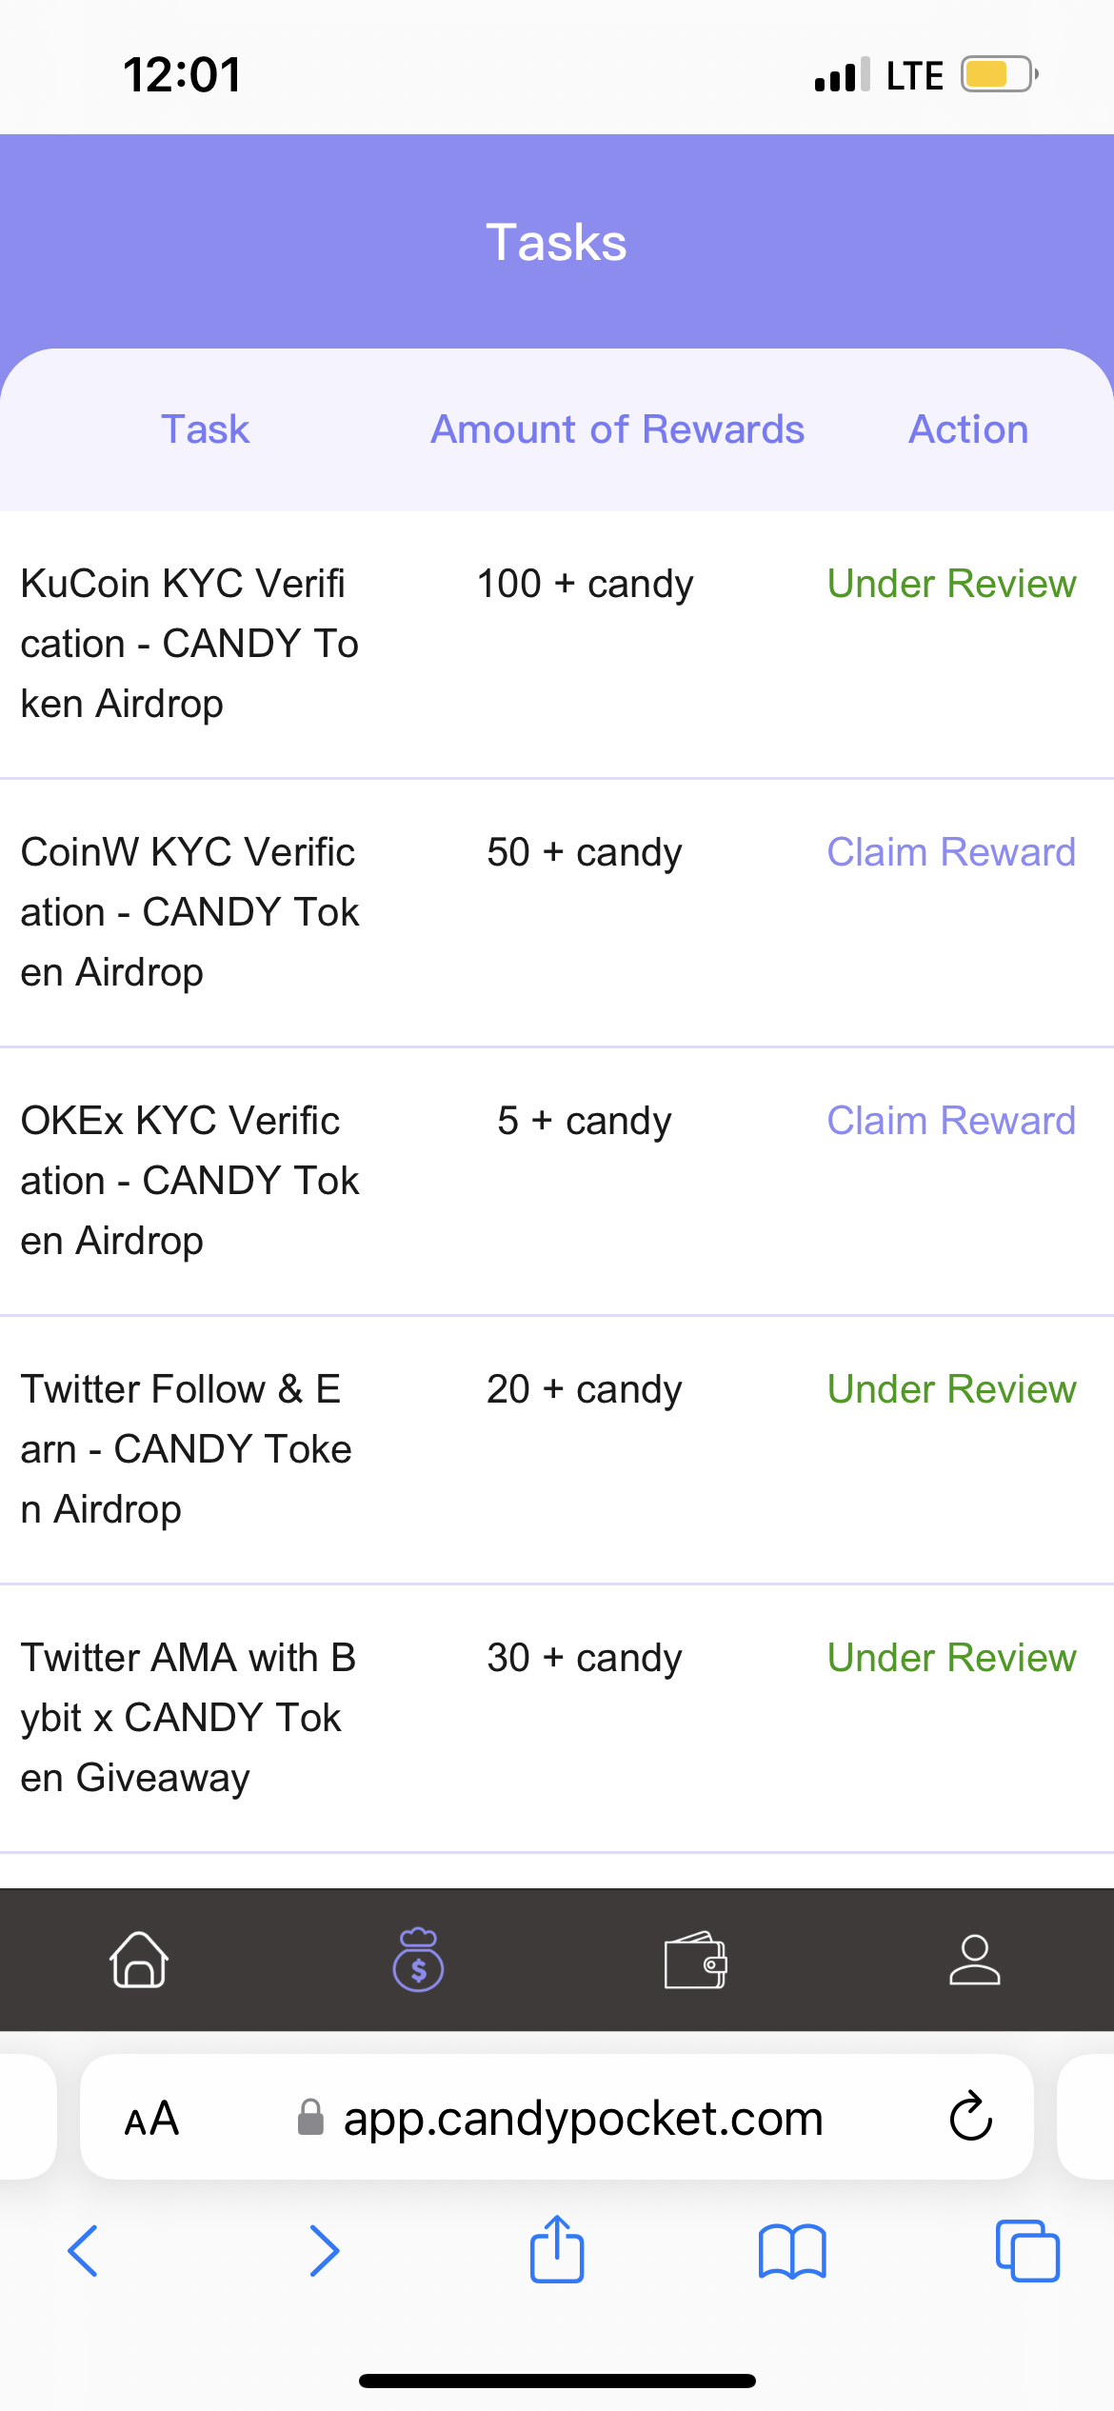The height and width of the screenshot is (2411, 1114).
Task: Open the AA text size menu
Action: (x=152, y=2119)
